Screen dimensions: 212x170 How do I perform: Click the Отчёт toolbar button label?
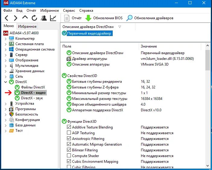point(77,18)
